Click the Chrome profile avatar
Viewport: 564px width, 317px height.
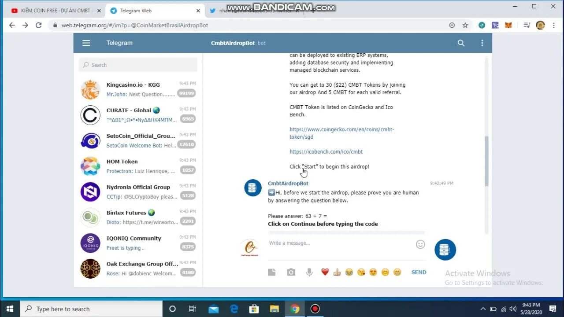540,25
